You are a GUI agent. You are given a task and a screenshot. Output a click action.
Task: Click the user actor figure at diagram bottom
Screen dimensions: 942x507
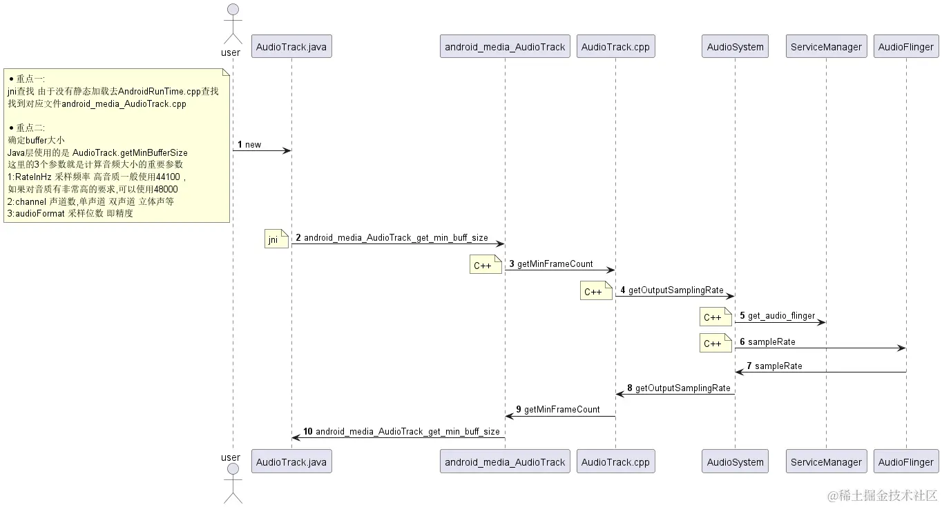[233, 483]
